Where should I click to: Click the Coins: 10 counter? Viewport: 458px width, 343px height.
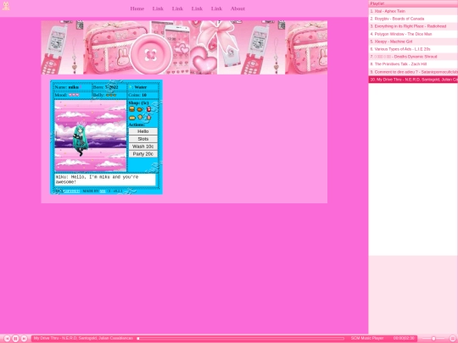pos(137,95)
